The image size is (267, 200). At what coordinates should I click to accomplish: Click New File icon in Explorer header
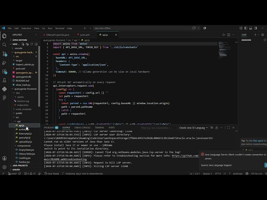coord(23,44)
